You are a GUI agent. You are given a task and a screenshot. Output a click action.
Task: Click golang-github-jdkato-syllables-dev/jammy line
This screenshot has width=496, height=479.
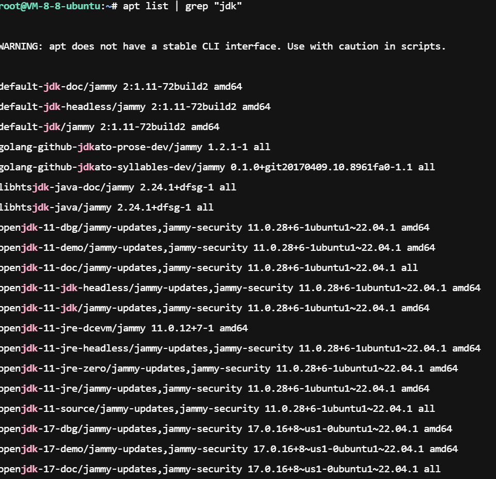coord(217,167)
